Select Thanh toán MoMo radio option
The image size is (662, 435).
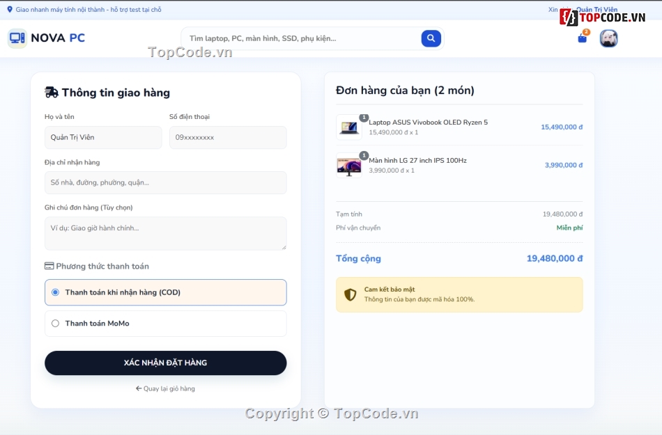tap(55, 324)
